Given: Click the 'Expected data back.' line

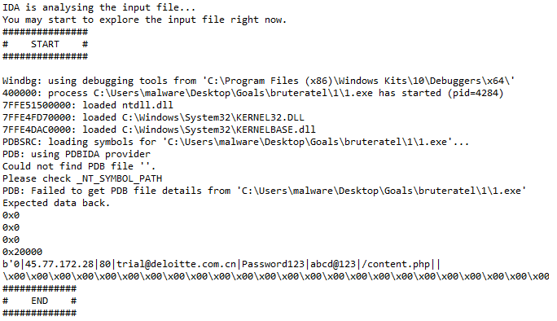Looking at the screenshot, I should click(56, 203).
